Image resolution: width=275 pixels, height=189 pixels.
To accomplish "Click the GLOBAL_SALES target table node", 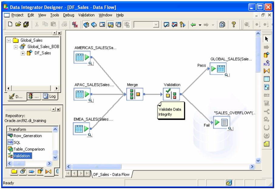I will pos(218,68).
